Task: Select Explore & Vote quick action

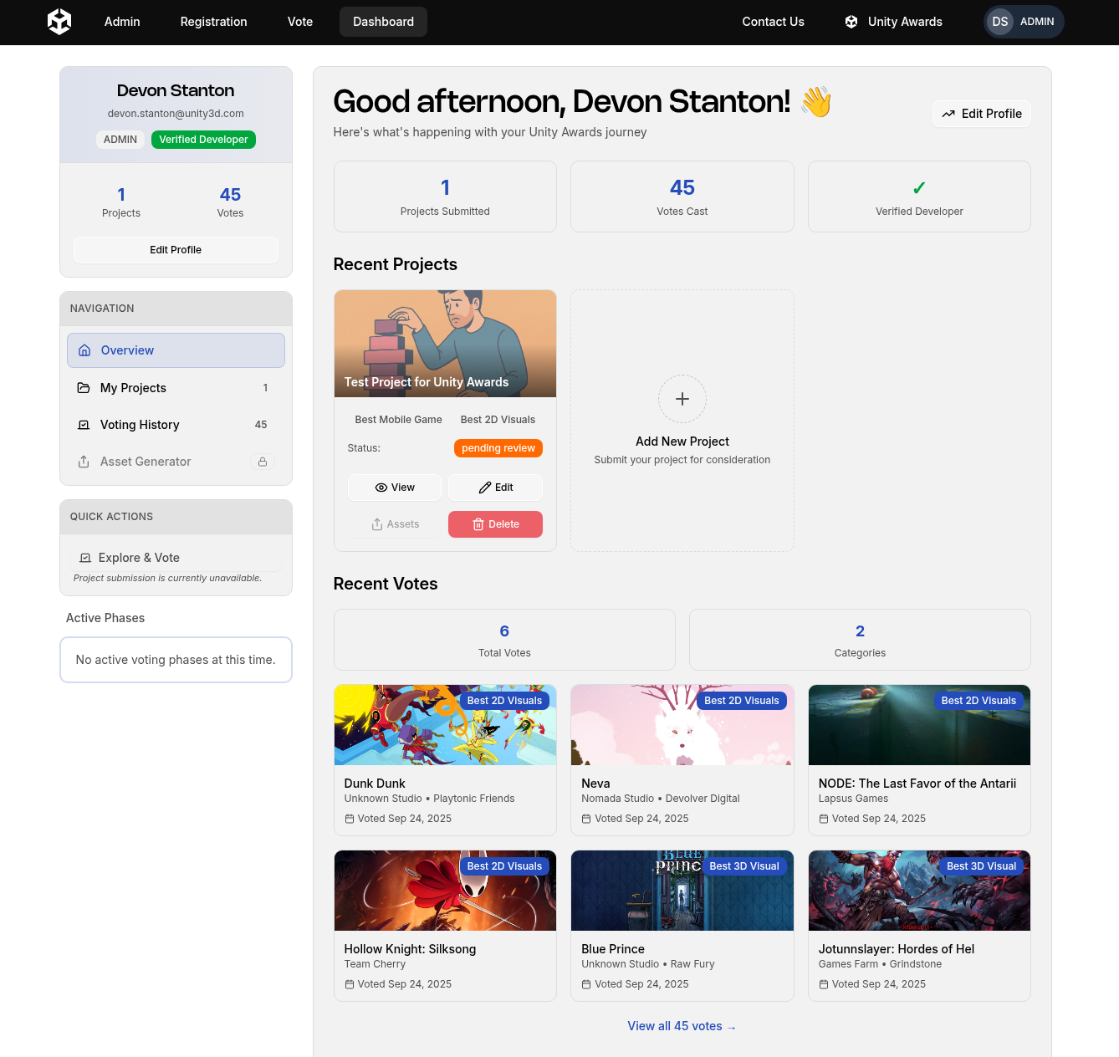Action: (138, 558)
